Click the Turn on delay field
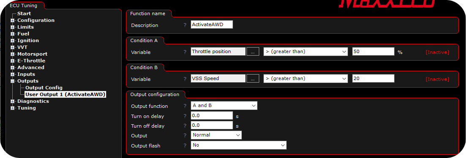 pos(211,115)
